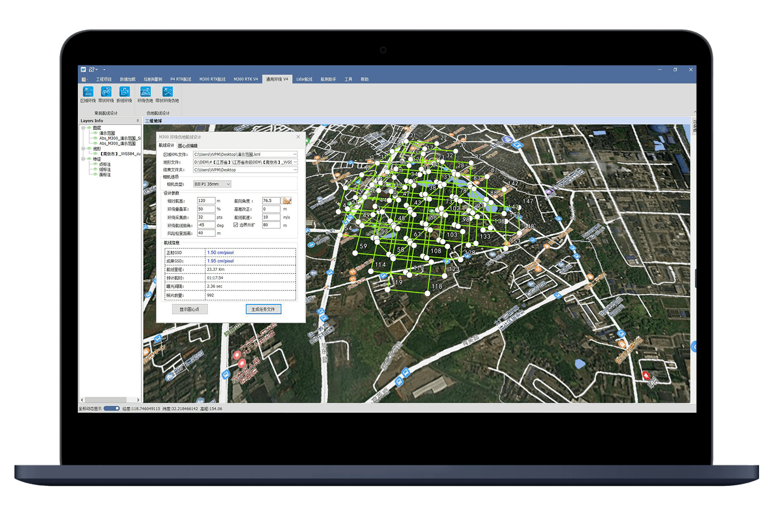Toggle visibility of 点标注 layer
Screen dimensions: 773x515
[x=95, y=164]
